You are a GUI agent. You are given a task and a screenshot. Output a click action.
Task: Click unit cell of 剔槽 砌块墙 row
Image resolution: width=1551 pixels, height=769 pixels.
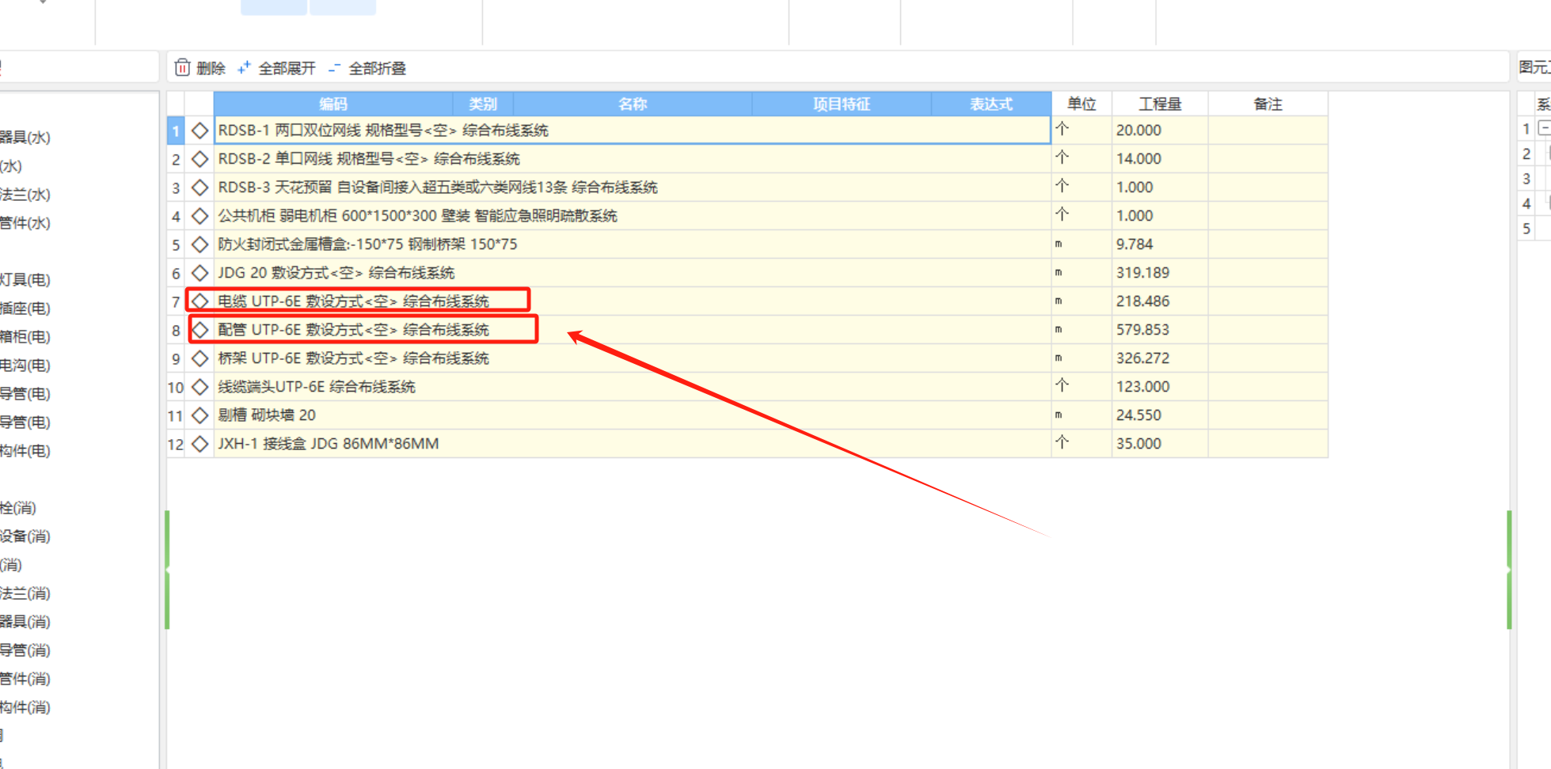pos(1082,415)
